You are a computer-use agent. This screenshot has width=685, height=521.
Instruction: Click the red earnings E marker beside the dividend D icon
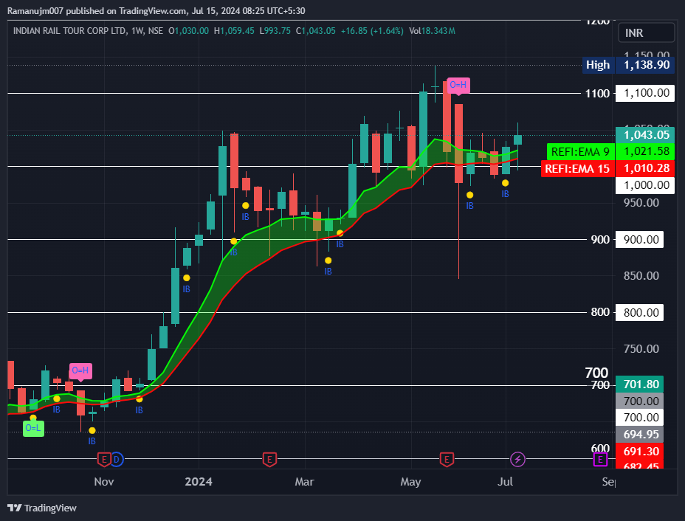(x=104, y=460)
